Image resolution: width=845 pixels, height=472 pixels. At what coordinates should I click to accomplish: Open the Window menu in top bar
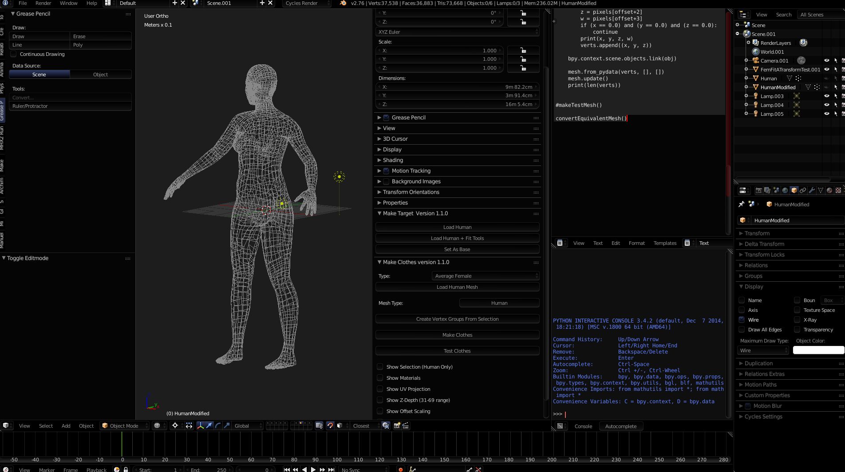pyautogui.click(x=69, y=3)
